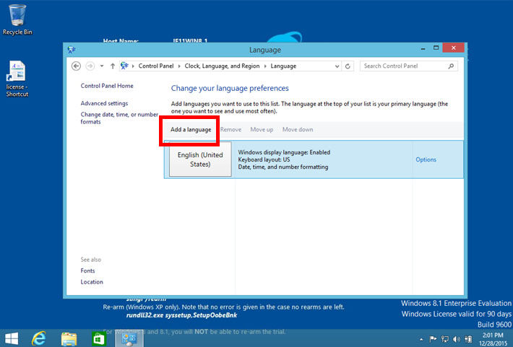Open File Explorer from the taskbar
This screenshot has height=347, width=513.
click(x=69, y=338)
